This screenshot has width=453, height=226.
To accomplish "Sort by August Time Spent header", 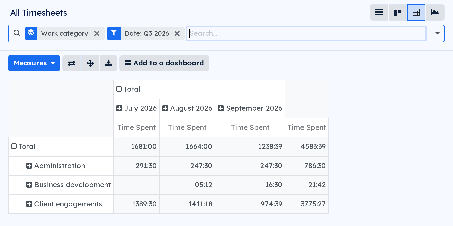I will tap(187, 128).
